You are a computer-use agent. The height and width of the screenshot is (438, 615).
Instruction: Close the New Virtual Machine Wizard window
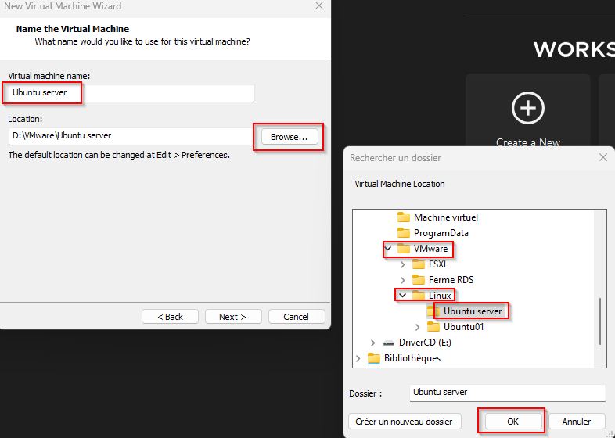point(319,6)
